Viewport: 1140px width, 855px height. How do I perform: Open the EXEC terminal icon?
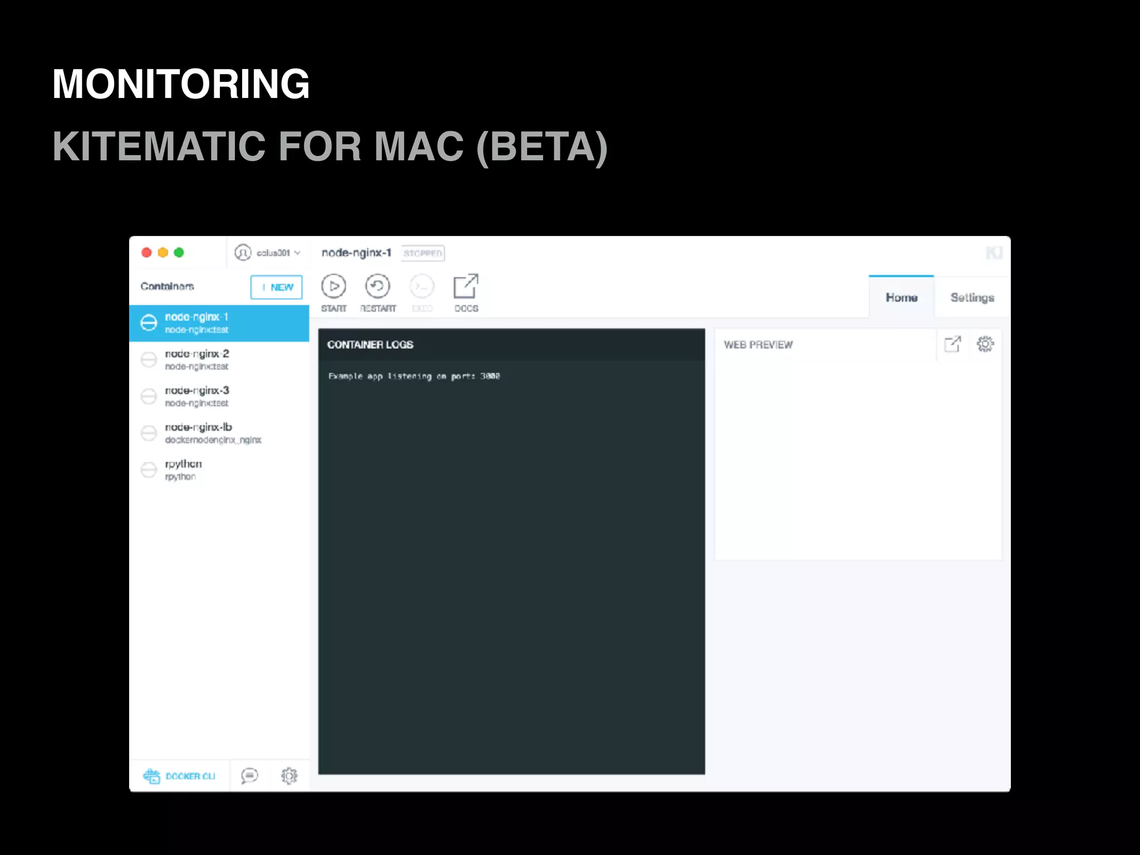pos(422,286)
